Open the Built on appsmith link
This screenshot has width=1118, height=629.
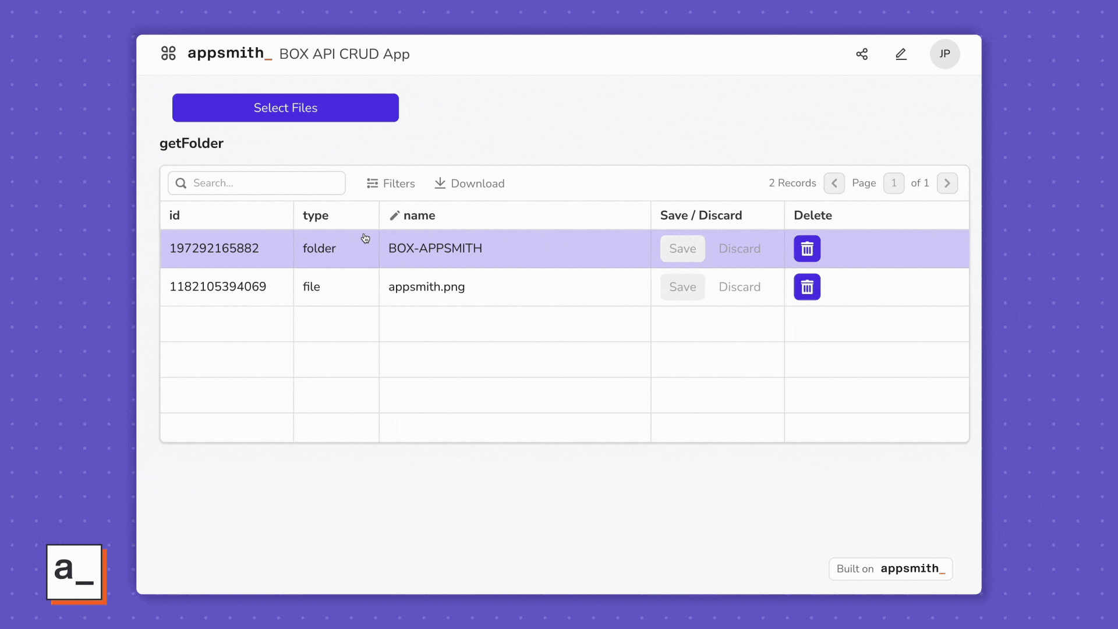pos(890,569)
